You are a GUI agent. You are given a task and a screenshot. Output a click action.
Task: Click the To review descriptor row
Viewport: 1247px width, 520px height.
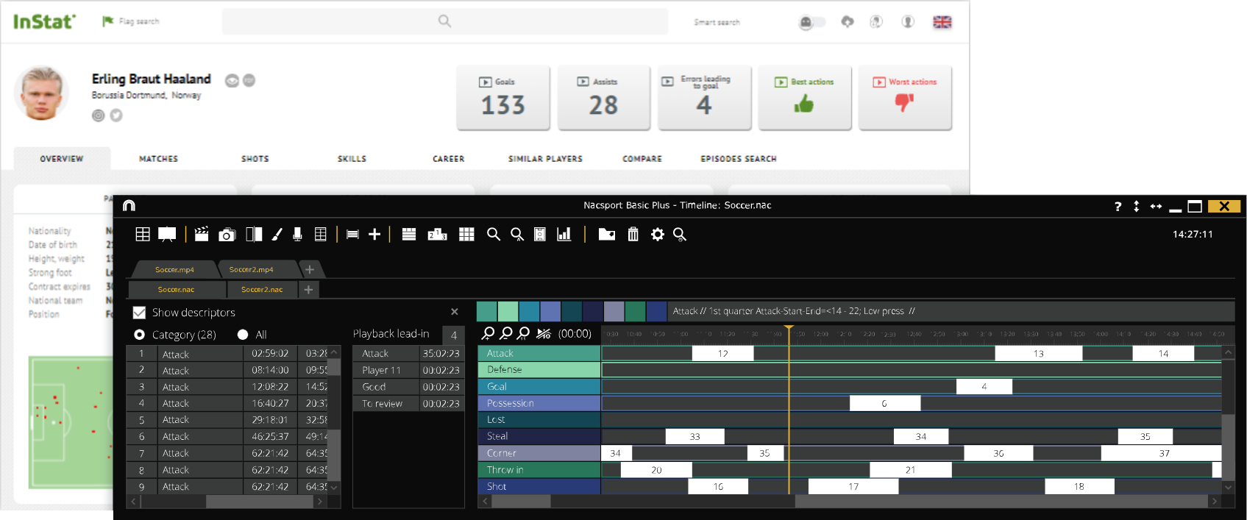pos(408,404)
